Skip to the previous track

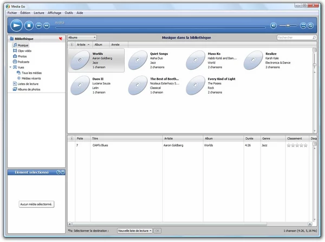38,25
